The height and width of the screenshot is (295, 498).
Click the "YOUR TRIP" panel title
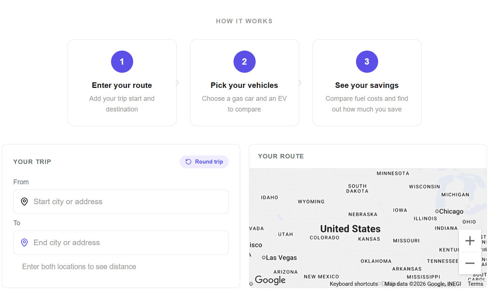click(32, 162)
